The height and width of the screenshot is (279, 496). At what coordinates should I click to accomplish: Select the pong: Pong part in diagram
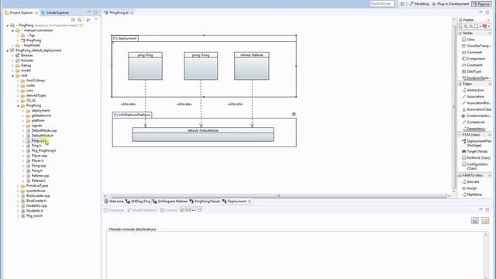coord(201,66)
